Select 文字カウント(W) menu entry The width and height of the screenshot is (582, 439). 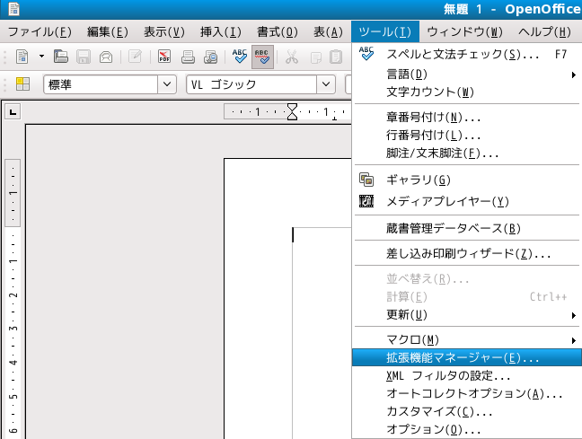tap(467, 92)
